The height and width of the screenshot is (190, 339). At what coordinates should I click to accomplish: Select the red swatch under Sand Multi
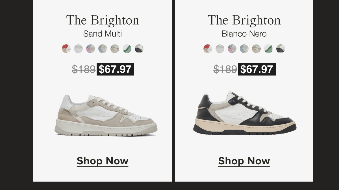coord(66,49)
